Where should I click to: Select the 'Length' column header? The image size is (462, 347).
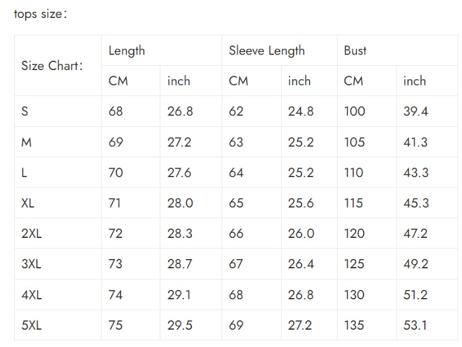[x=126, y=51]
